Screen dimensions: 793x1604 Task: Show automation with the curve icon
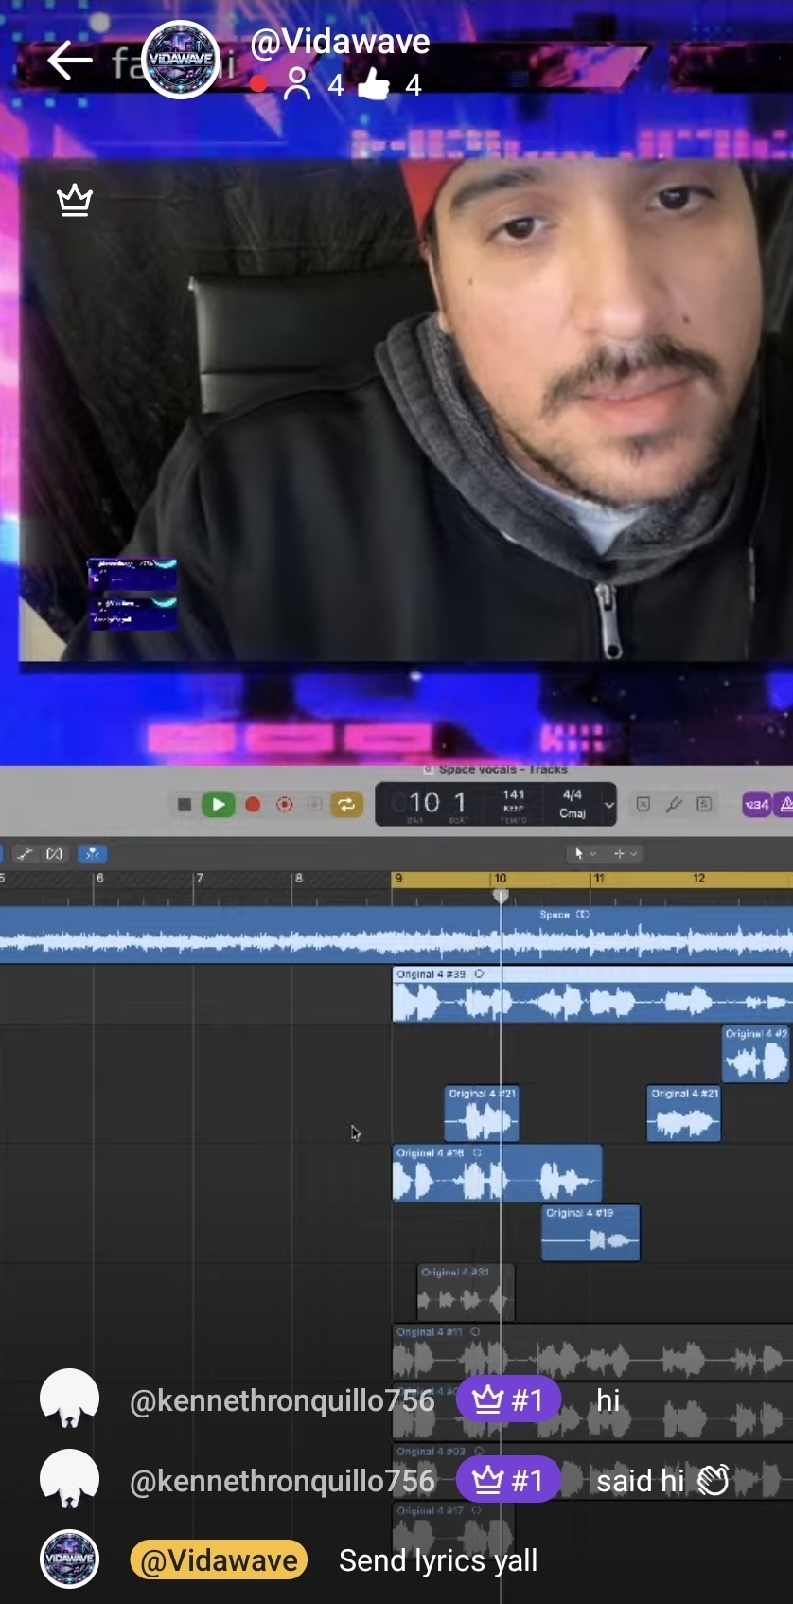26,854
